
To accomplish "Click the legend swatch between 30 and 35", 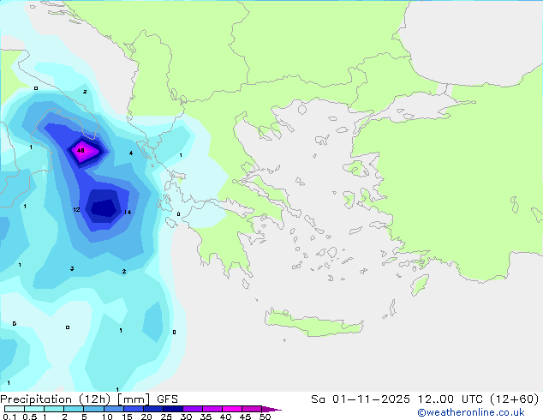I will (193, 409).
